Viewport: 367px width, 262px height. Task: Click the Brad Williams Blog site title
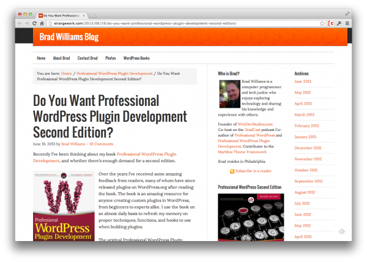click(x=69, y=37)
